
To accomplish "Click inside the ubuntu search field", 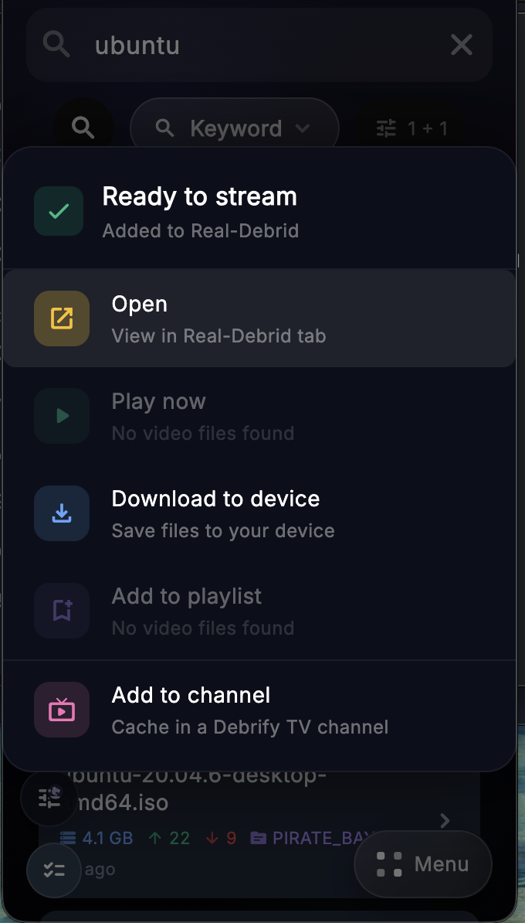I will (x=232, y=45).
